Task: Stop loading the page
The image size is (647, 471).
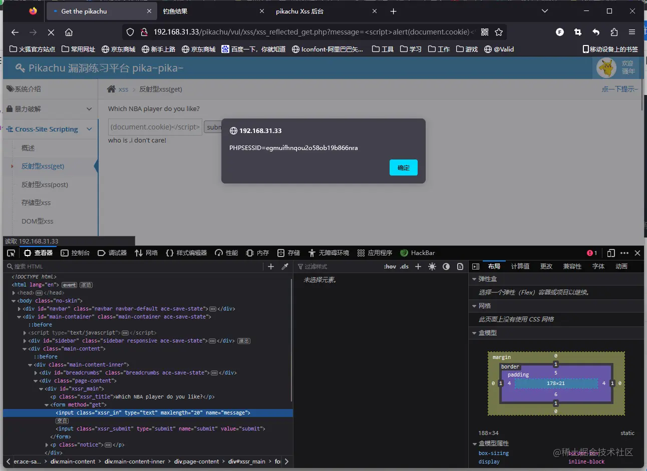Action: (x=51, y=32)
